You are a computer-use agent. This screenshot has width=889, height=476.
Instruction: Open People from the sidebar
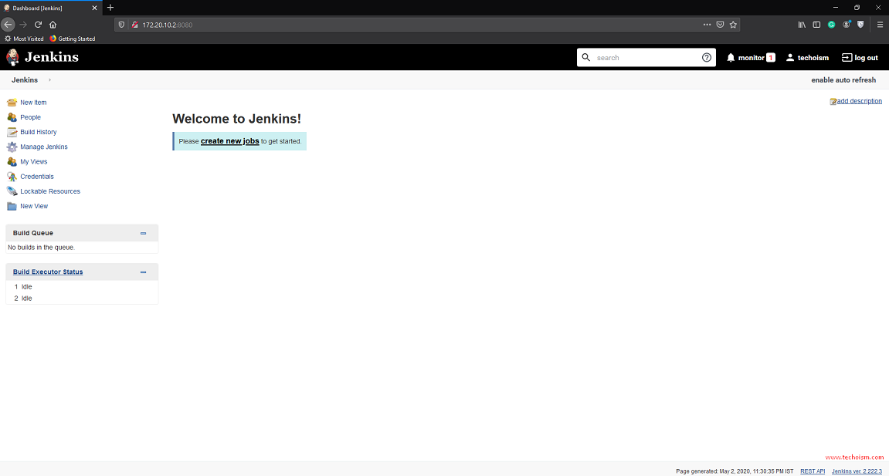[x=31, y=117]
